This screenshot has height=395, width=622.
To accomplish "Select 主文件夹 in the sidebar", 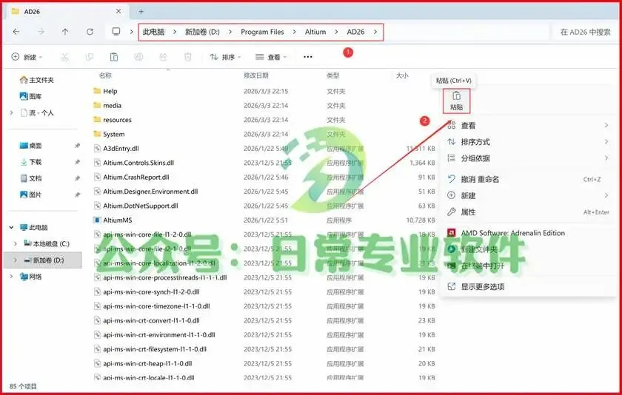I will pyautogui.click(x=37, y=80).
